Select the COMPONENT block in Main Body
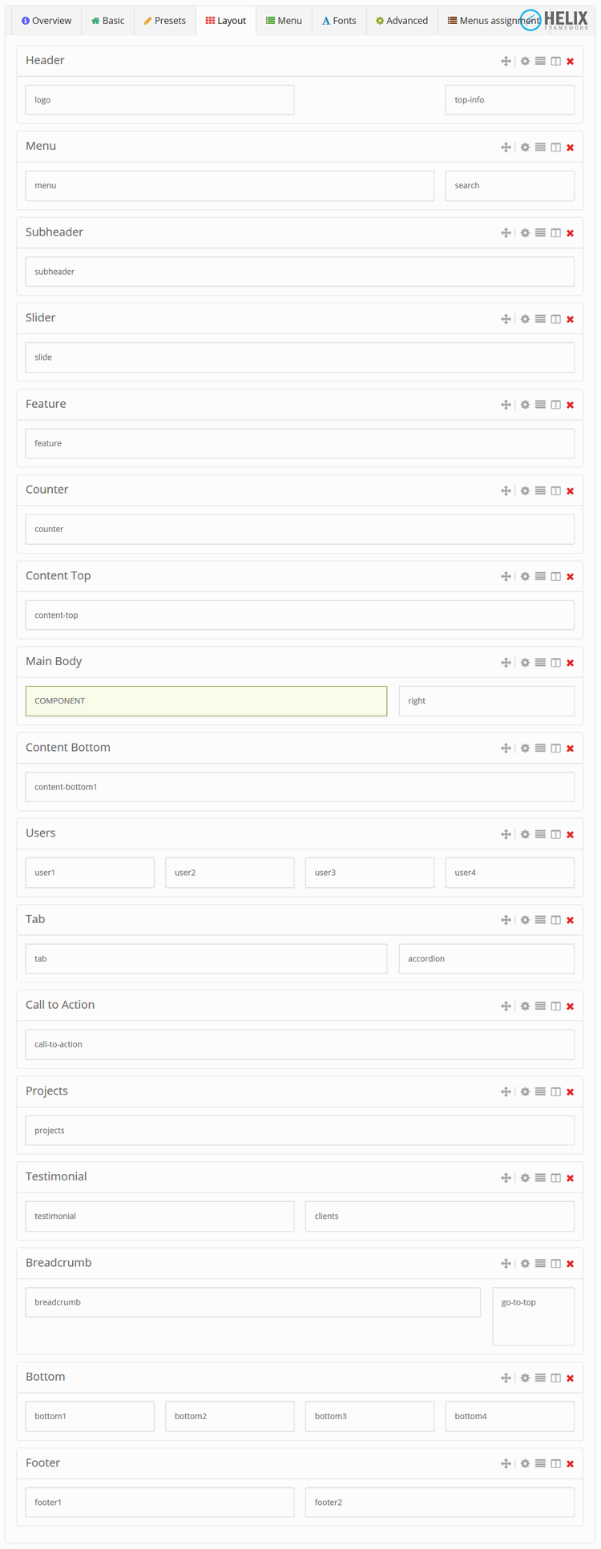The height and width of the screenshot is (1549, 601). 206,701
